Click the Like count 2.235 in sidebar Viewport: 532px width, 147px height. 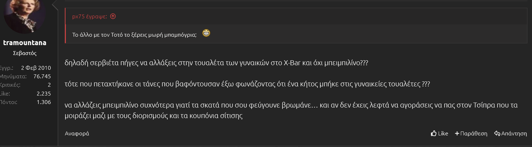44,93
